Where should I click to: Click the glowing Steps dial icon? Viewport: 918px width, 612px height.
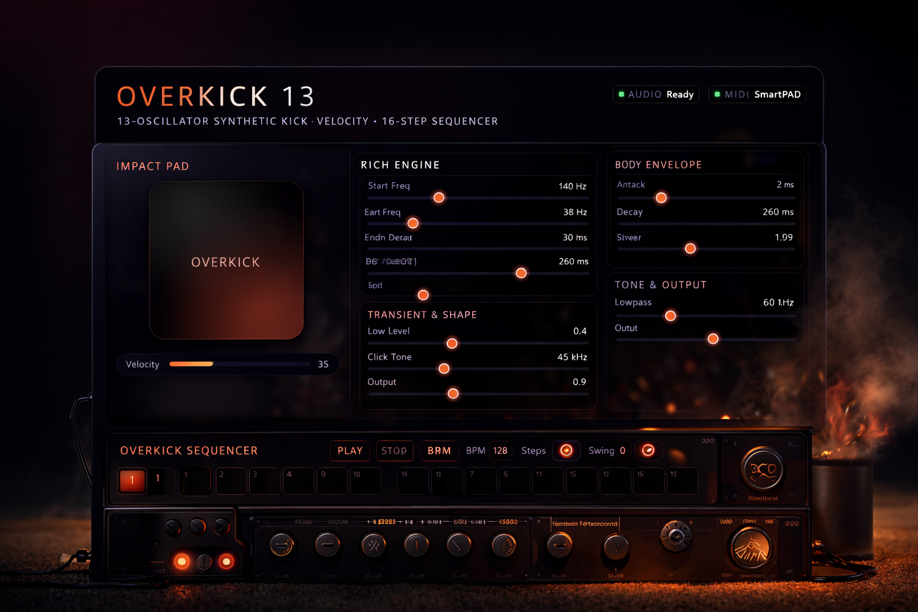click(x=566, y=451)
